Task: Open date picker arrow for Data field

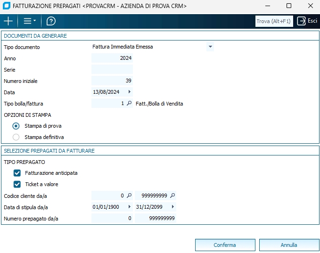Action: (x=130, y=92)
